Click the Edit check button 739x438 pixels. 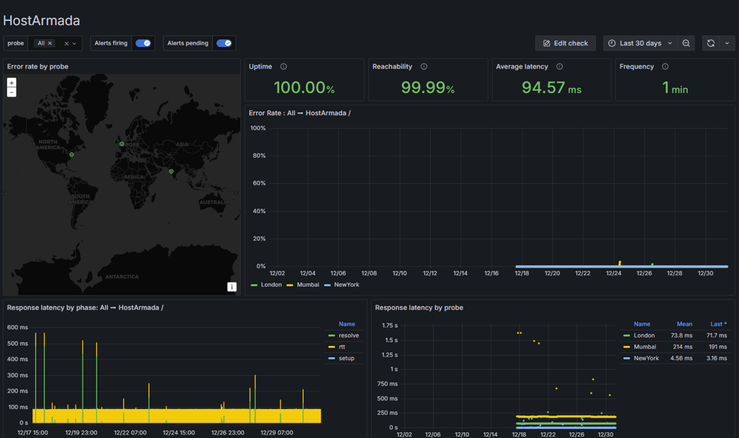tap(566, 43)
